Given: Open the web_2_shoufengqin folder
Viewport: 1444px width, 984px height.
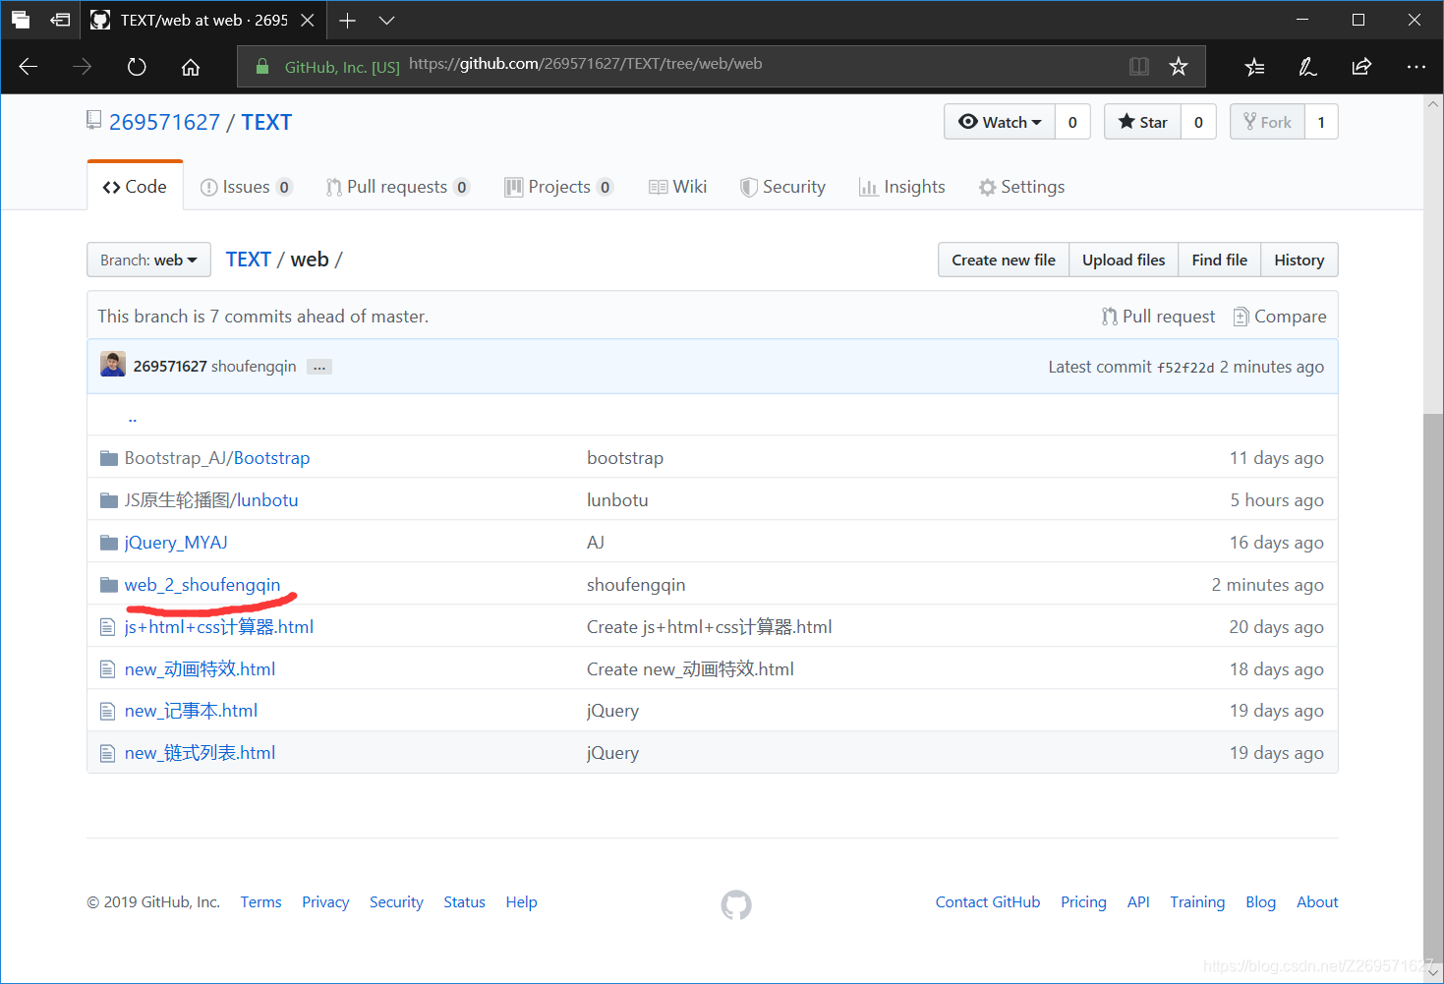Looking at the screenshot, I should click(202, 585).
